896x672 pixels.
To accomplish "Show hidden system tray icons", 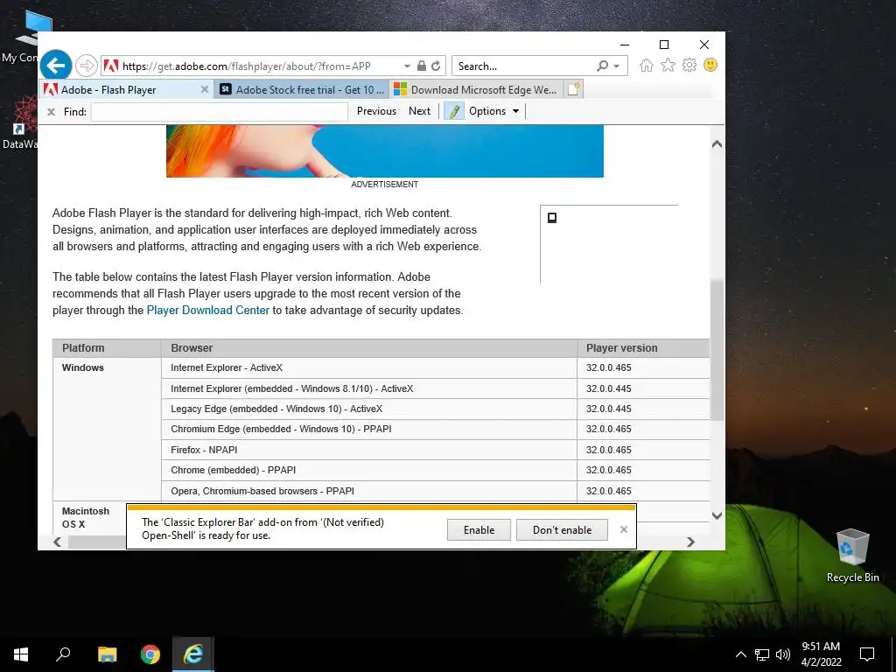I will pyautogui.click(x=740, y=654).
